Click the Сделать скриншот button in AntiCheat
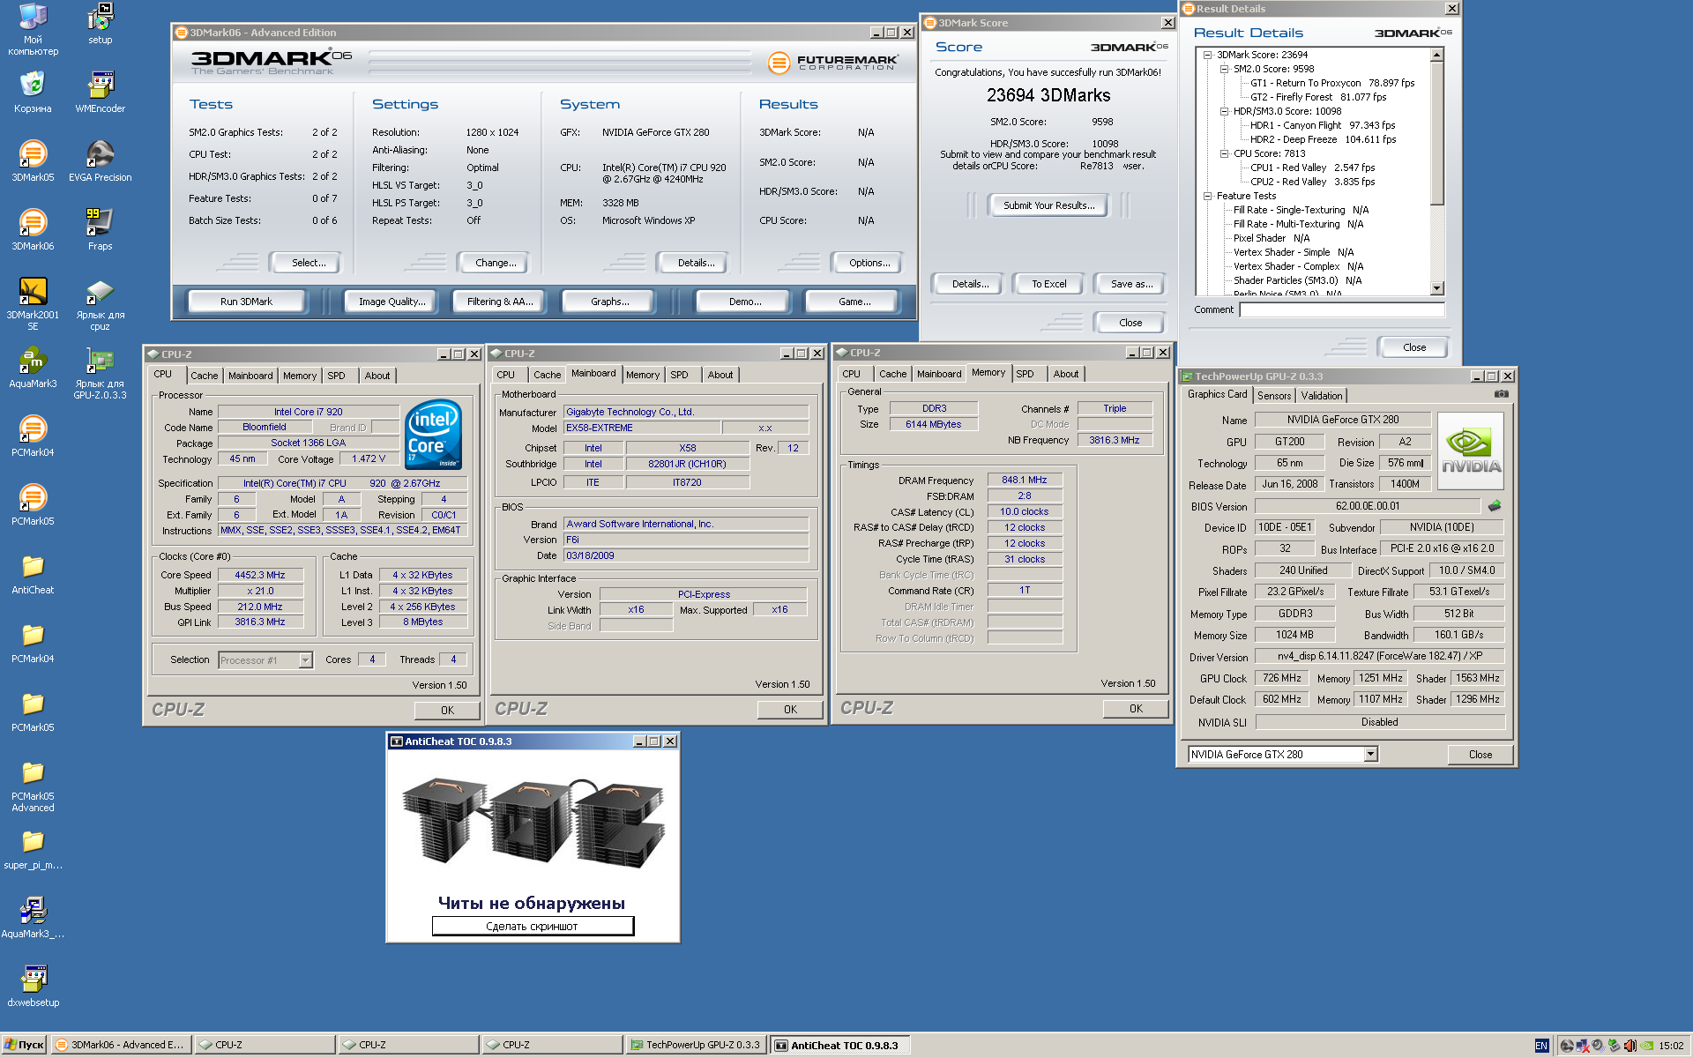 [533, 926]
